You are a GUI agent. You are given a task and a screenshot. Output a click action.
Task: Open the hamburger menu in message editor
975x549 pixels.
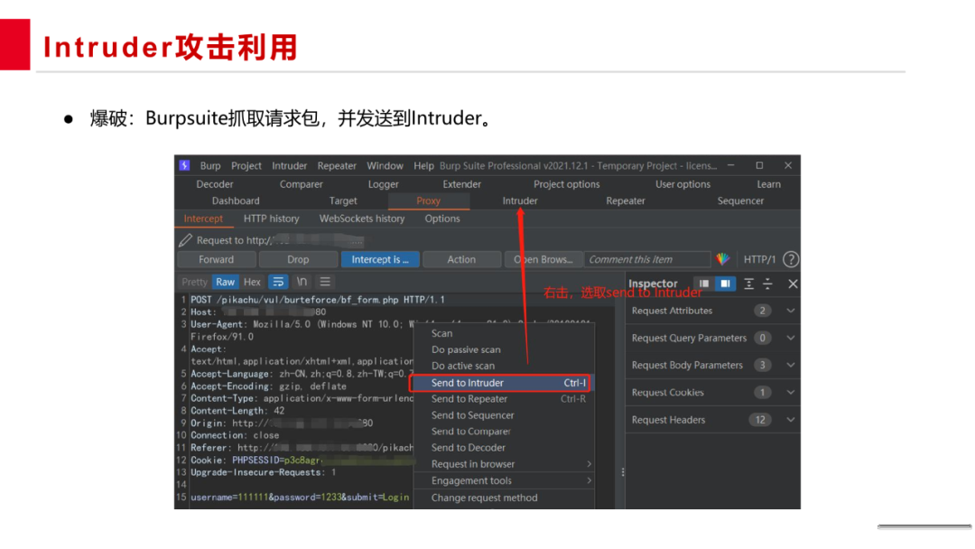pos(325,282)
